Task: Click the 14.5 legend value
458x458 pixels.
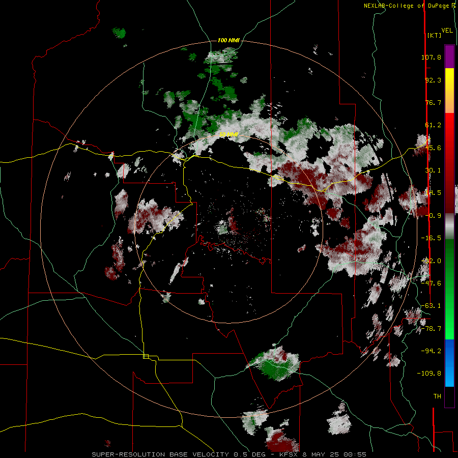Action: pyautogui.click(x=433, y=193)
